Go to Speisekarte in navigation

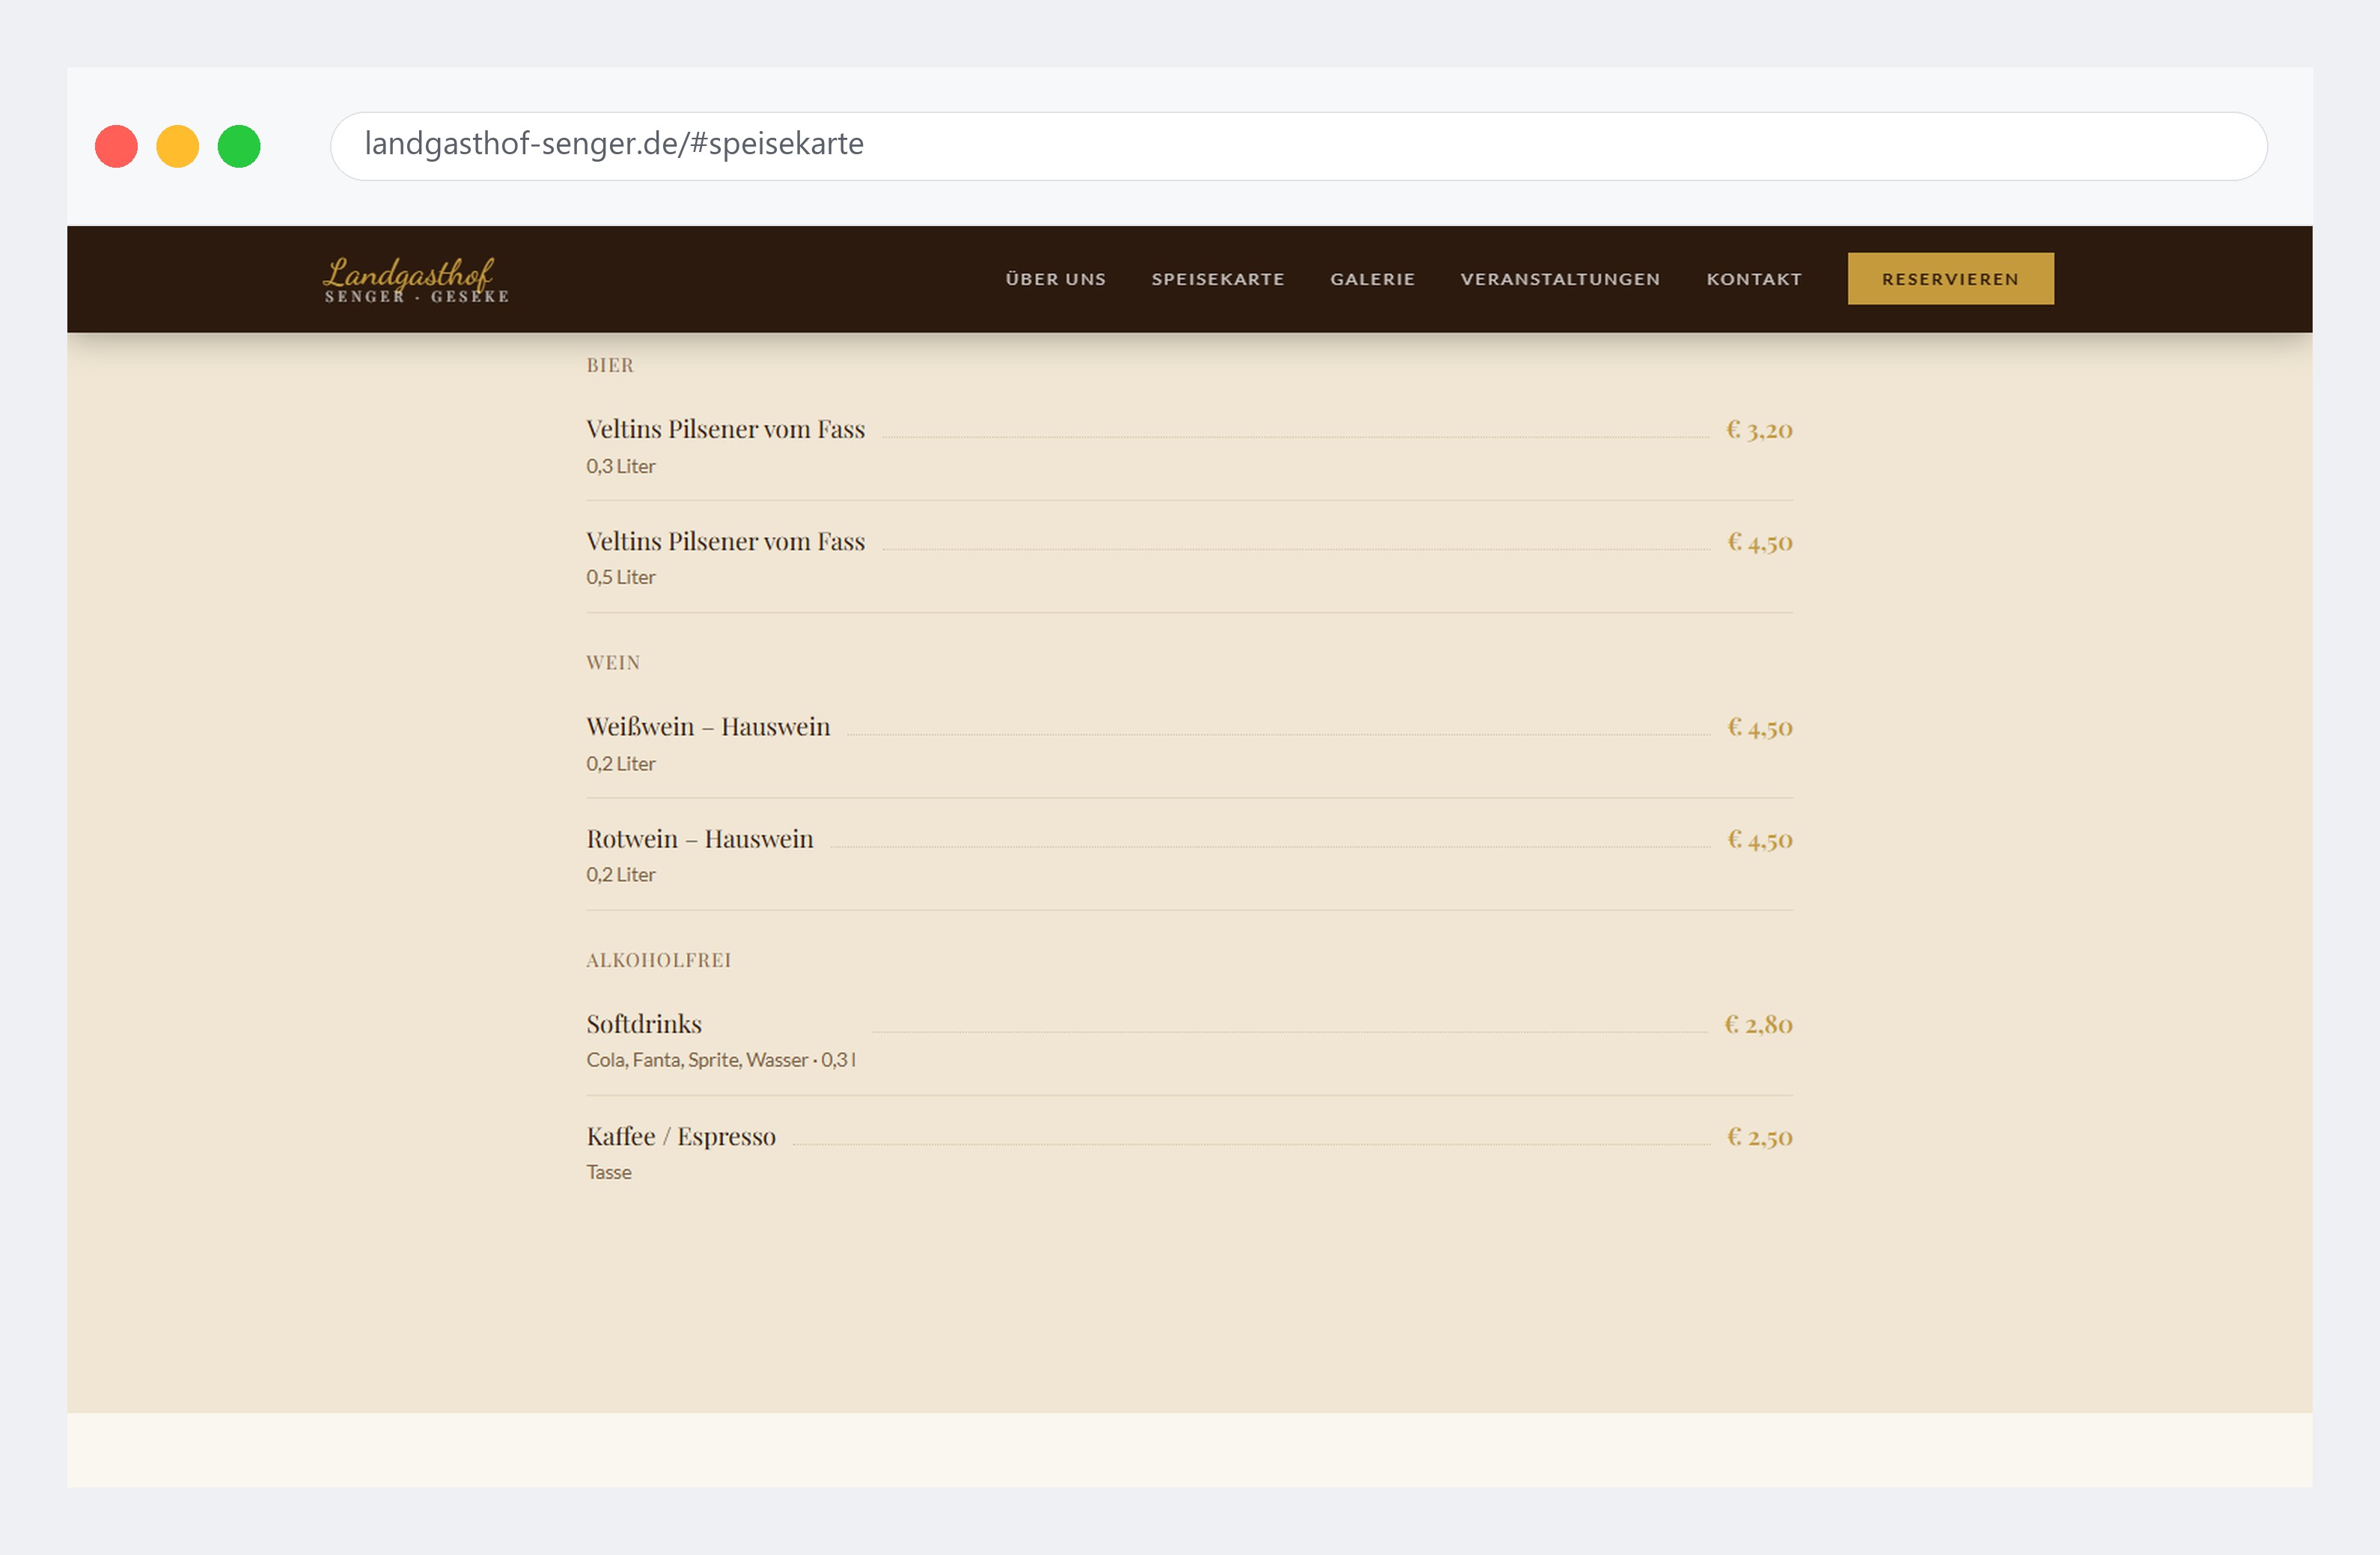(1217, 279)
